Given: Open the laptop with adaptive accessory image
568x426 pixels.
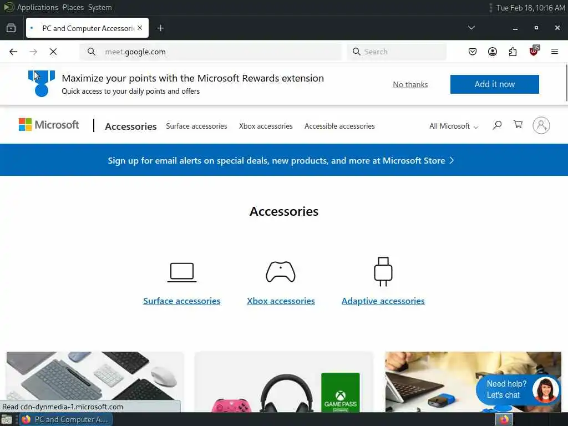Looking at the screenshot, I should (x=473, y=382).
